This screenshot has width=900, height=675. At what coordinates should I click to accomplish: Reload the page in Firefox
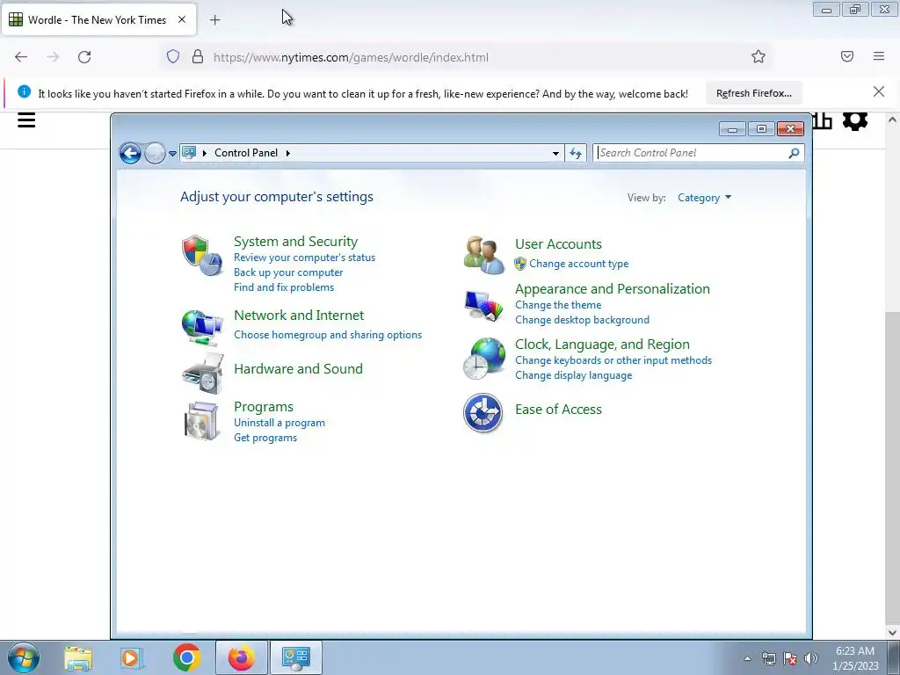click(x=84, y=57)
